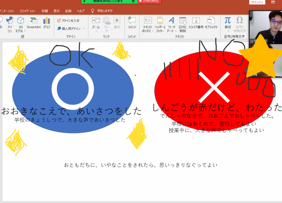The image size is (282, 203).
Task: Select the white X cross shape
Action: pos(214,87)
